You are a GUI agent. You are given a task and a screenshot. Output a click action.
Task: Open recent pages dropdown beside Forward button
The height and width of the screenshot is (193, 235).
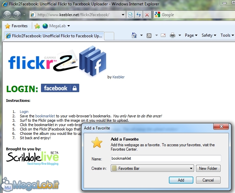(x=24, y=15)
